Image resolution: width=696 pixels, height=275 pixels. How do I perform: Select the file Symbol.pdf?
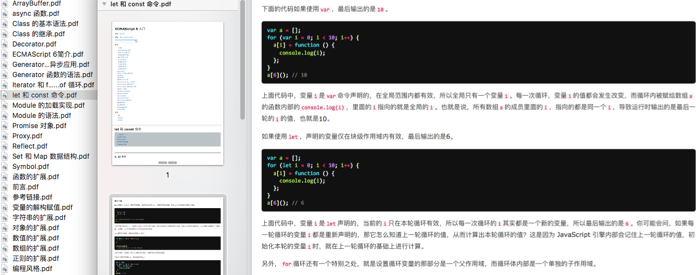tap(31, 166)
